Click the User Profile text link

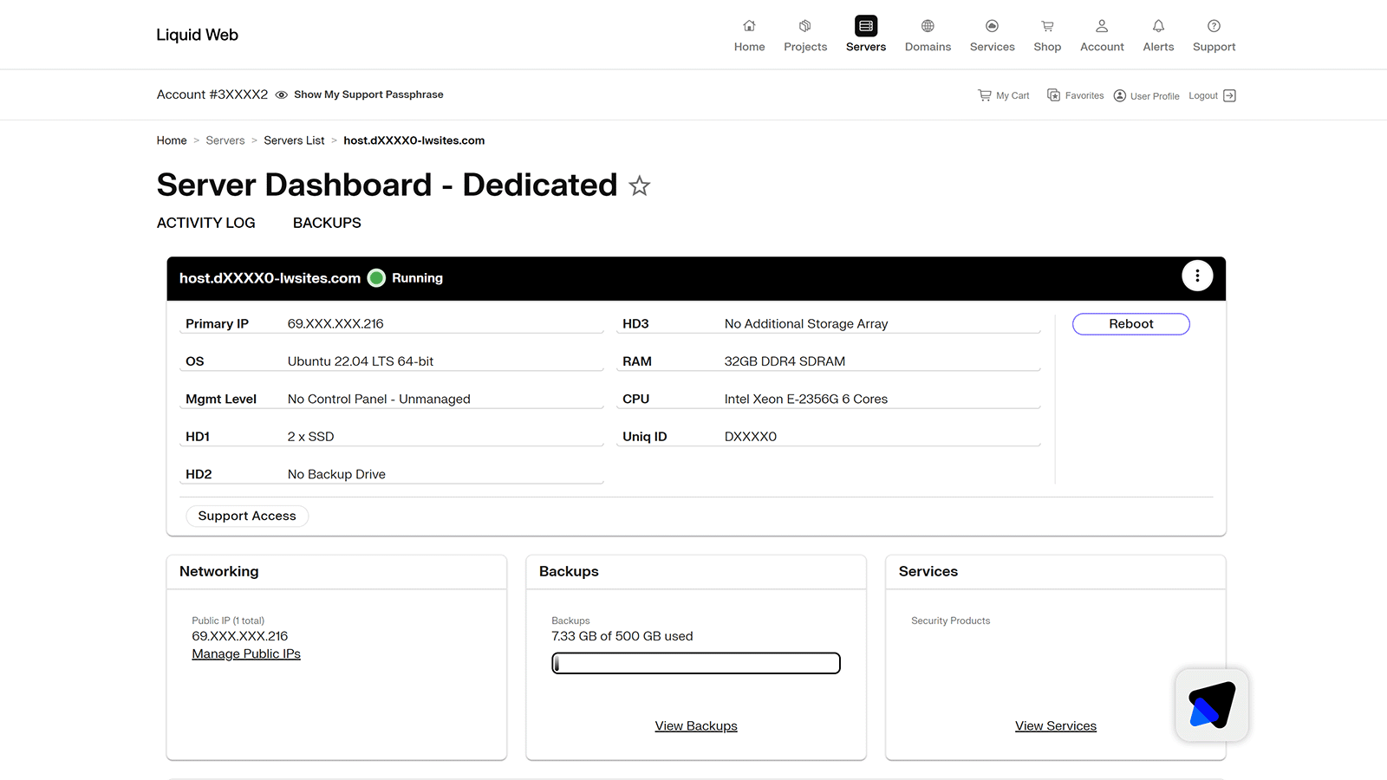point(1155,96)
